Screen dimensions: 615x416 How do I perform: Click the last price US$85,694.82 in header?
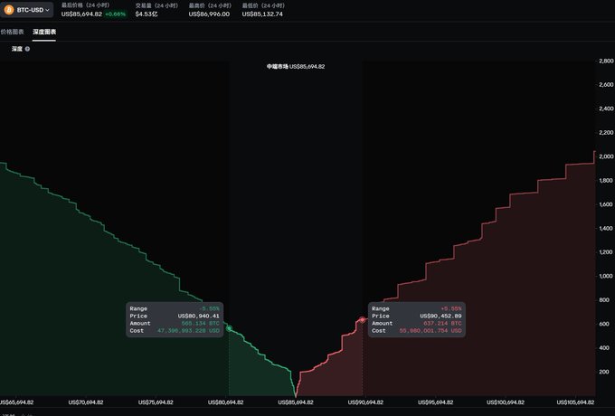tap(81, 14)
